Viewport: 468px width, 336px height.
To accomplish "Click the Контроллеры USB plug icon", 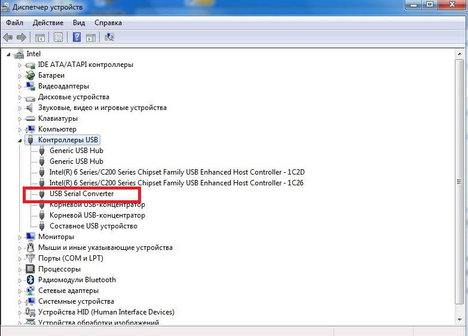I will coord(30,140).
